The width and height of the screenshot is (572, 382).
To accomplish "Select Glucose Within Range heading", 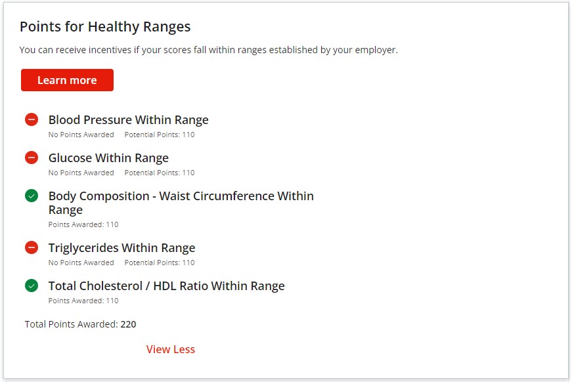I will click(109, 158).
